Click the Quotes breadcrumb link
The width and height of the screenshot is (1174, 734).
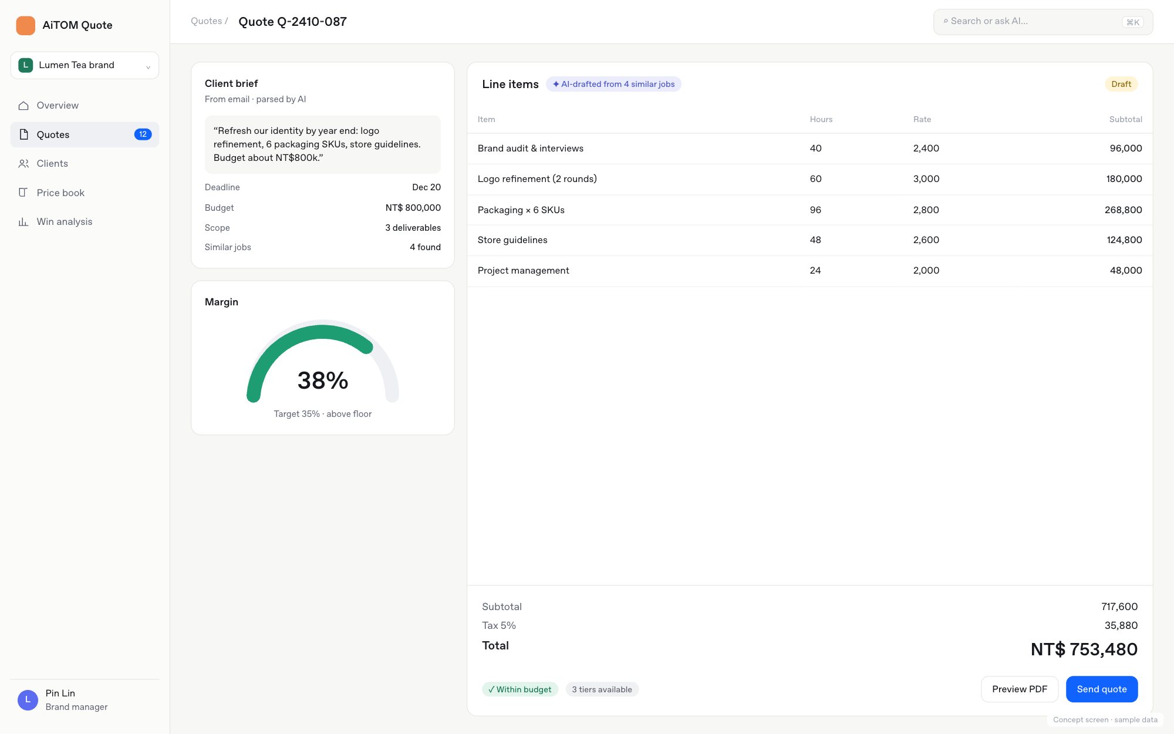206,21
